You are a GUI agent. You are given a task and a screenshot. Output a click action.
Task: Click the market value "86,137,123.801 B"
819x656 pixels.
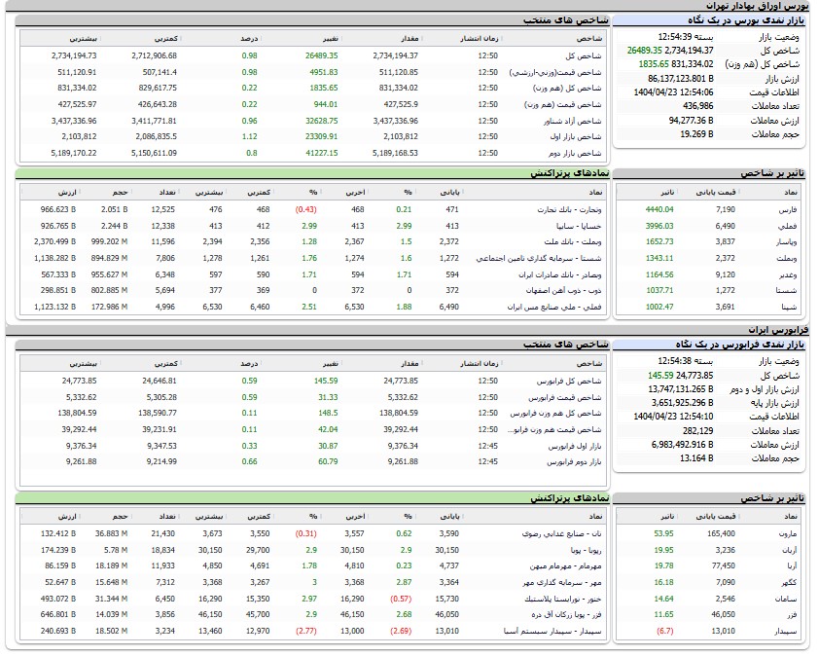[681, 79]
